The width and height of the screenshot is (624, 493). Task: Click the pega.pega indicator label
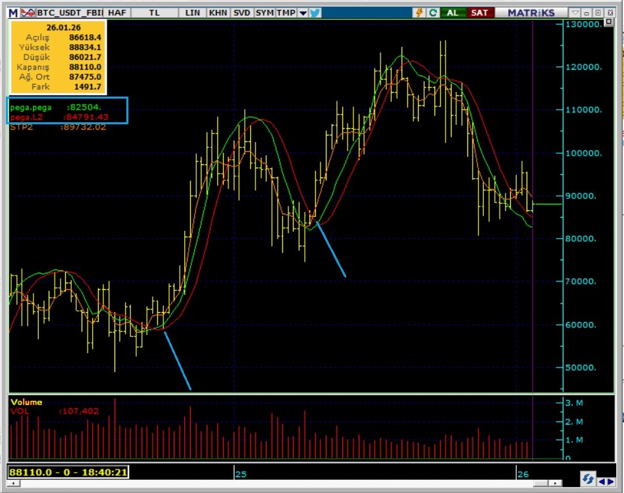click(31, 107)
